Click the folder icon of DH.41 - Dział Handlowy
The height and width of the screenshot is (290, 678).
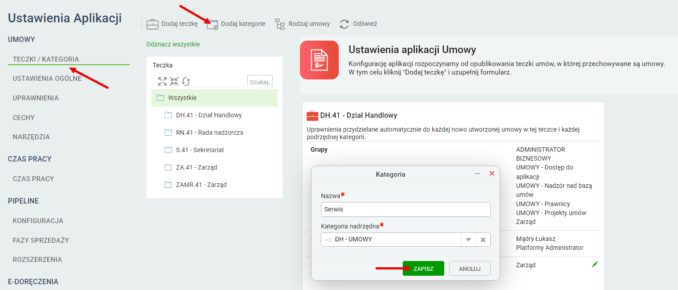(168, 115)
